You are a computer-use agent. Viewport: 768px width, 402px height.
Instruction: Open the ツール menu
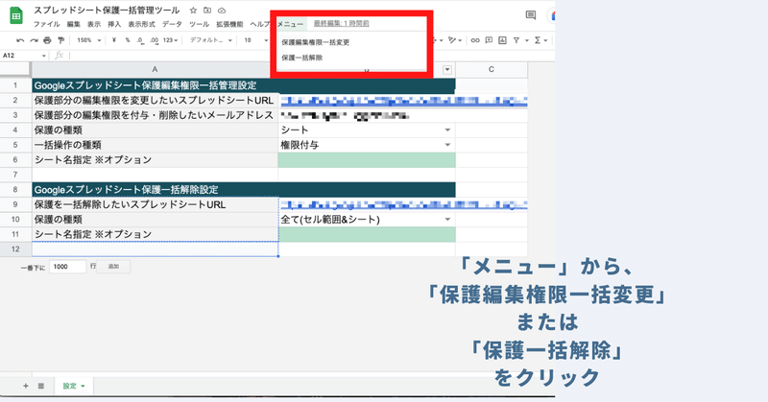(x=199, y=24)
